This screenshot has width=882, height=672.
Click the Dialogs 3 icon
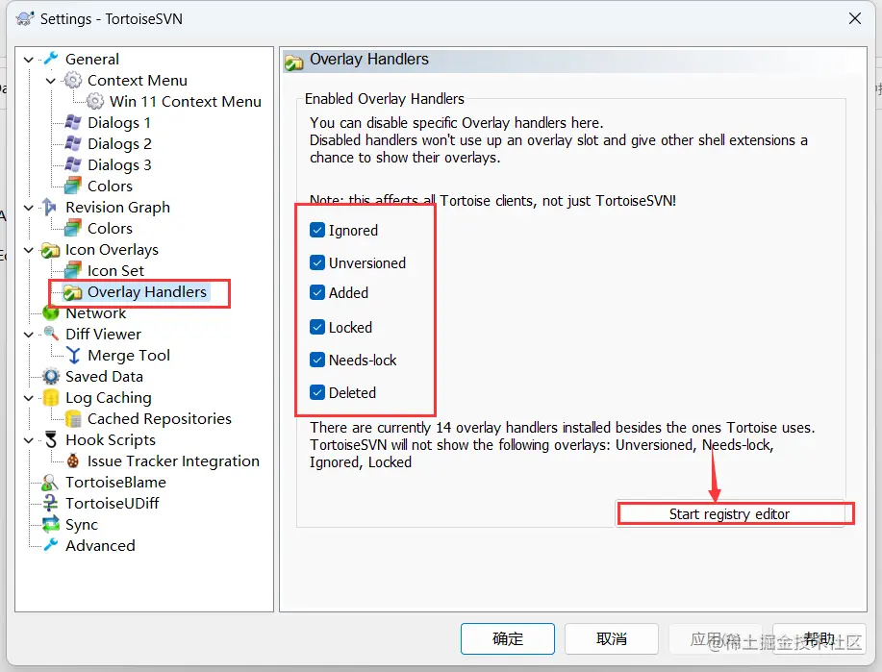click(x=73, y=164)
